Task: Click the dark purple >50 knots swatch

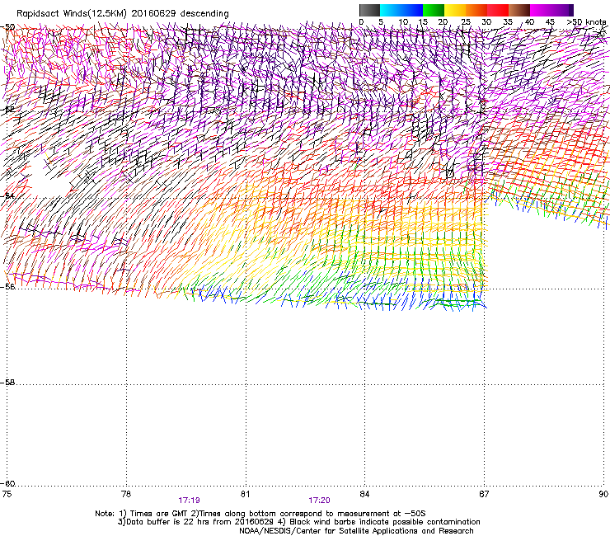Action: (x=571, y=10)
